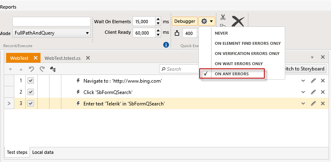Increase Client Ready timeout value
The height and width of the screenshot is (162, 331).
[158, 30]
